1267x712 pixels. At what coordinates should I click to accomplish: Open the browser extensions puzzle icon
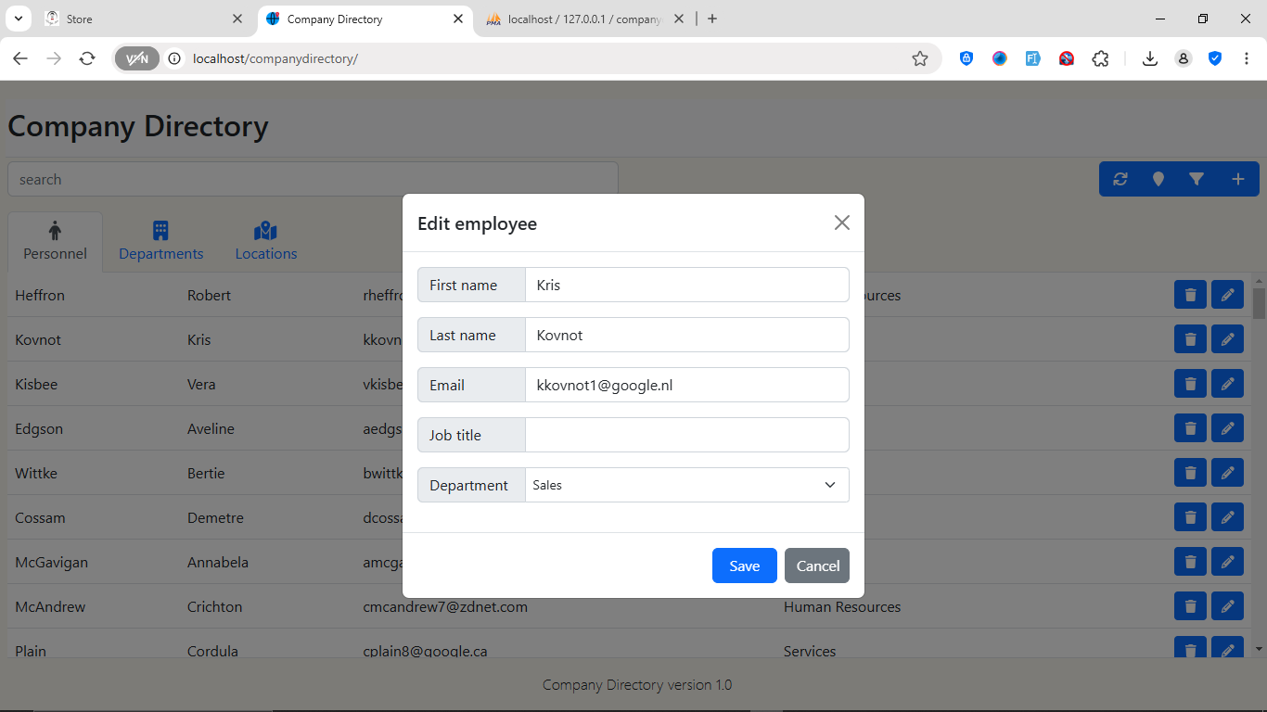pos(1100,58)
